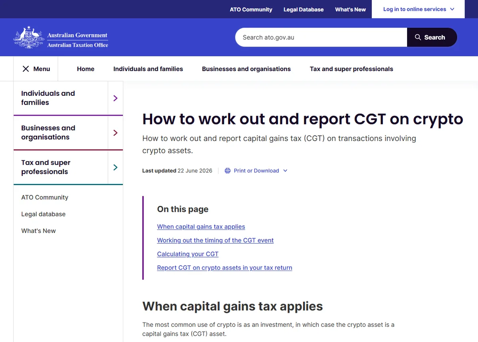Open Legal Database in top bar
The width and height of the screenshot is (478, 342).
304,10
